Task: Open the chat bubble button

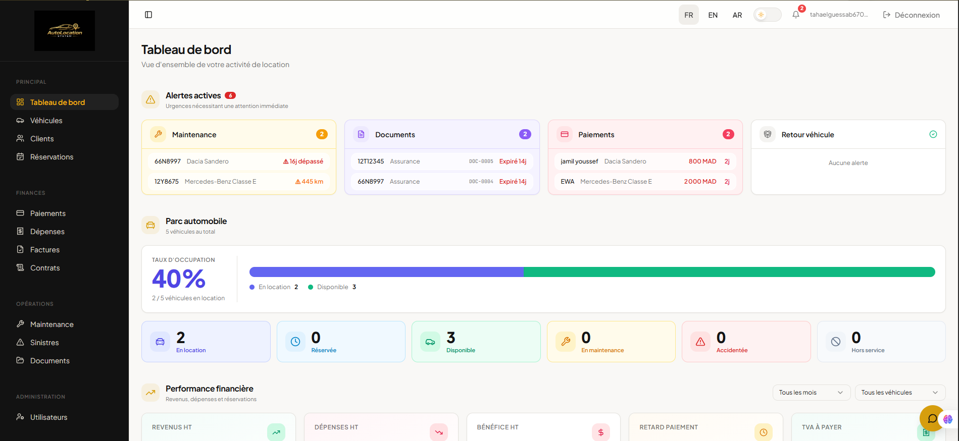Action: [x=932, y=418]
